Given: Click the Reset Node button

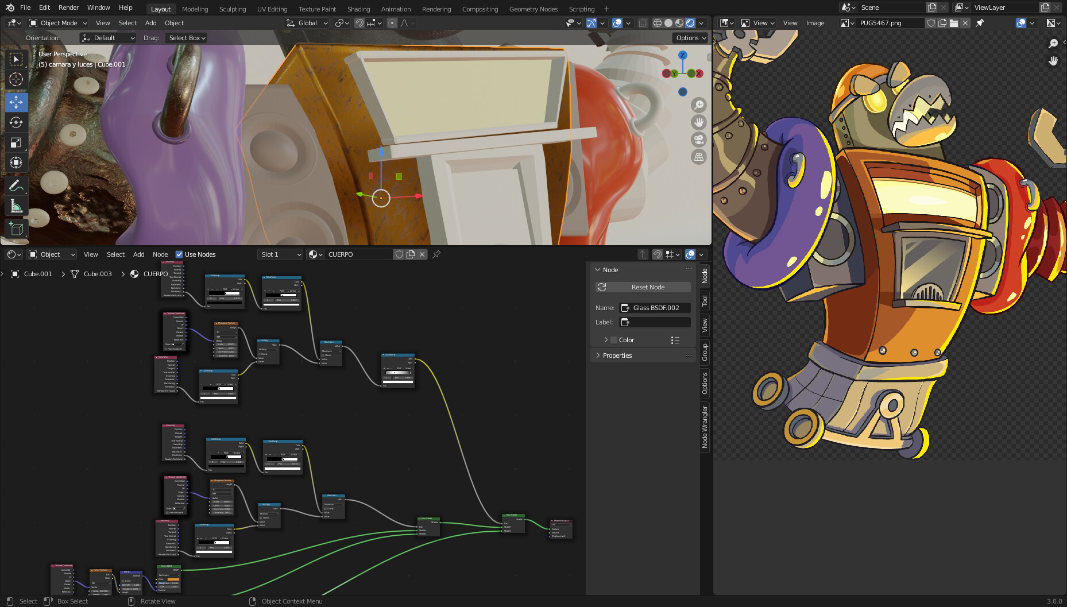Looking at the screenshot, I should coord(648,287).
